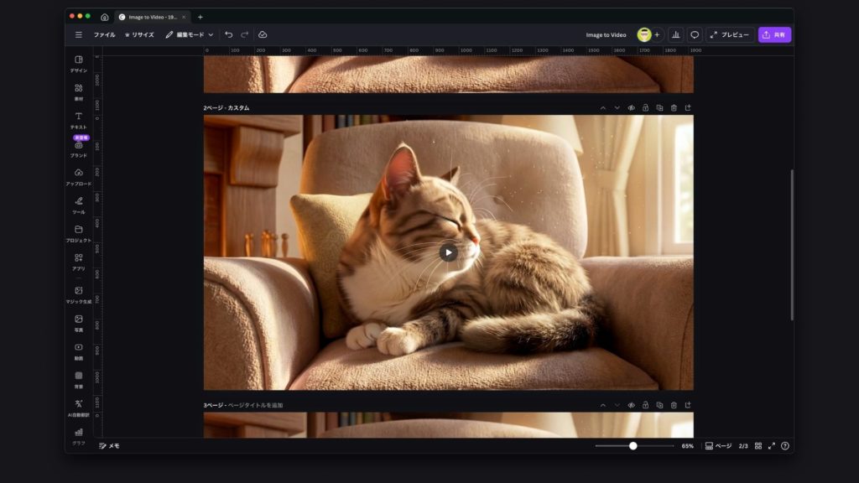Image resolution: width=859 pixels, height=483 pixels.
Task: Duplicate page 2 using the copy icon
Action: point(659,108)
